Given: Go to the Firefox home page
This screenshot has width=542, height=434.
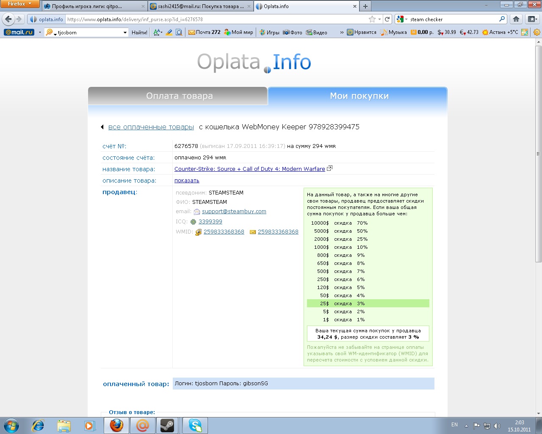Looking at the screenshot, I should point(516,19).
